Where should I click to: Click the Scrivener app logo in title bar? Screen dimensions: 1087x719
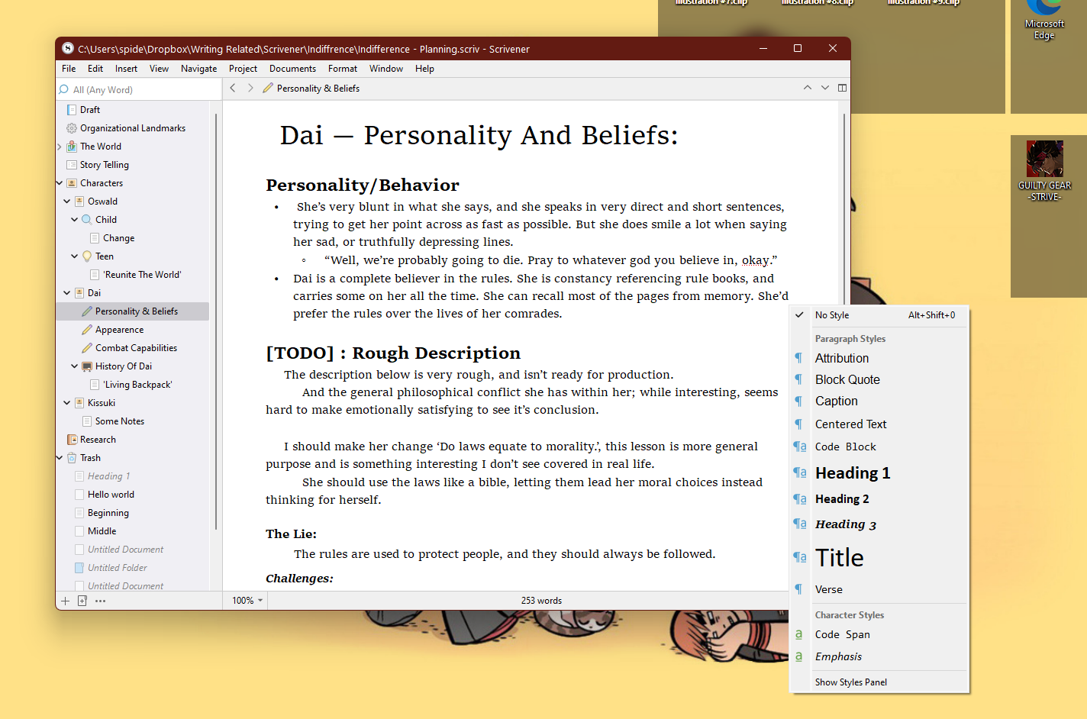(x=68, y=48)
